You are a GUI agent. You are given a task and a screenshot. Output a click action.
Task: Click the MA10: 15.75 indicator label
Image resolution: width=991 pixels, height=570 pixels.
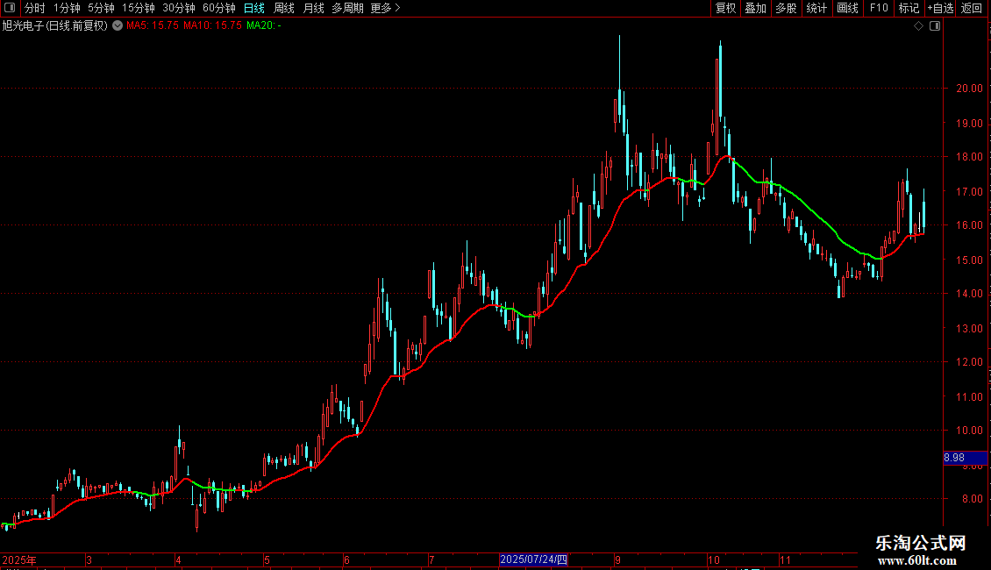pyautogui.click(x=212, y=26)
